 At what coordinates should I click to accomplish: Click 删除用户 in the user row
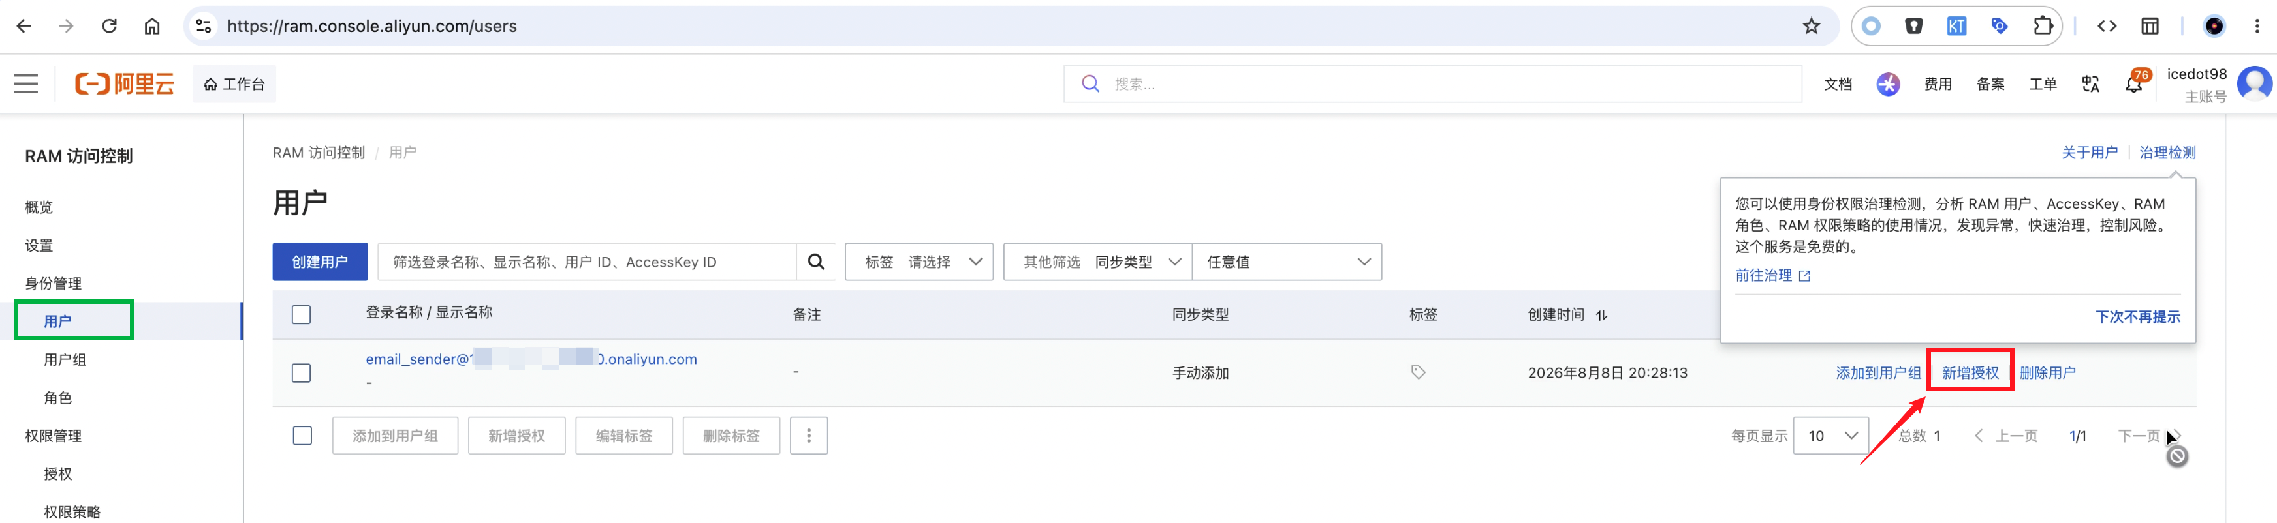2047,372
